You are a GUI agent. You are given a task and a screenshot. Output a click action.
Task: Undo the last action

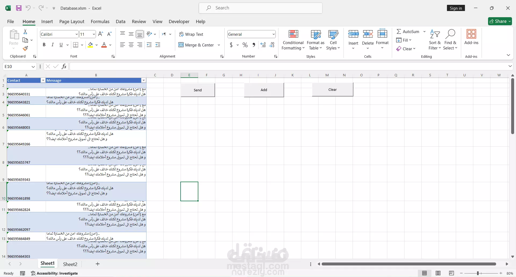28,8
